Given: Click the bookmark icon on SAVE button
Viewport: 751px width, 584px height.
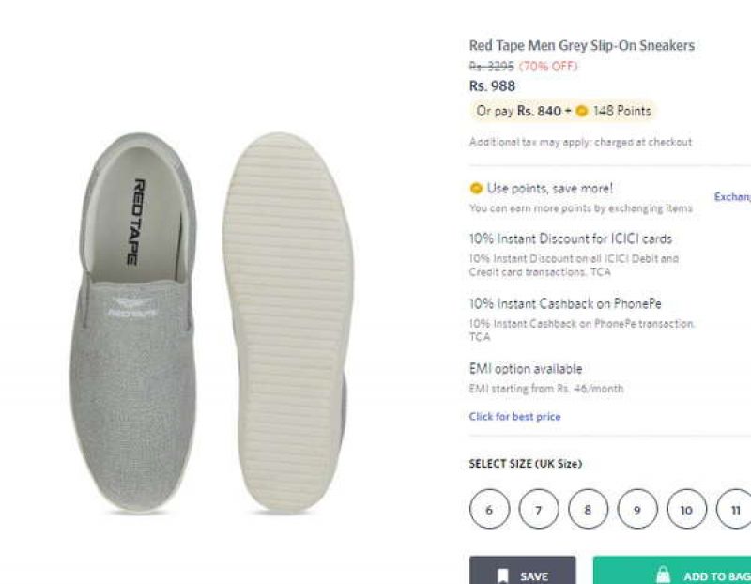Looking at the screenshot, I should [x=506, y=574].
